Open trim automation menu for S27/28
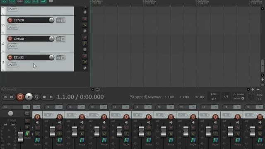Viewport: 265px width, 149px height. click(13, 28)
